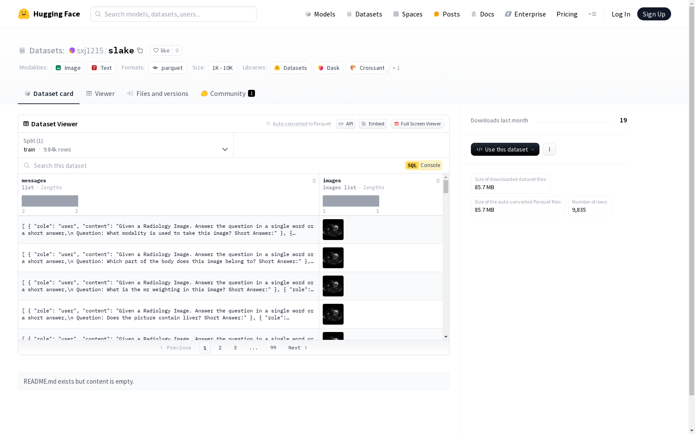This screenshot has width=695, height=434.
Task: Click the like count 0
Action: [177, 50]
